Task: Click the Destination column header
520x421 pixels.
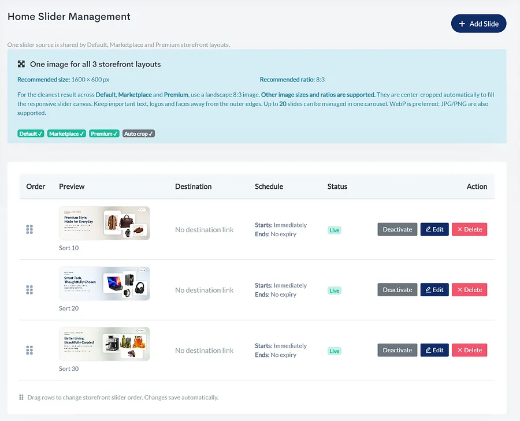Action: click(194, 187)
